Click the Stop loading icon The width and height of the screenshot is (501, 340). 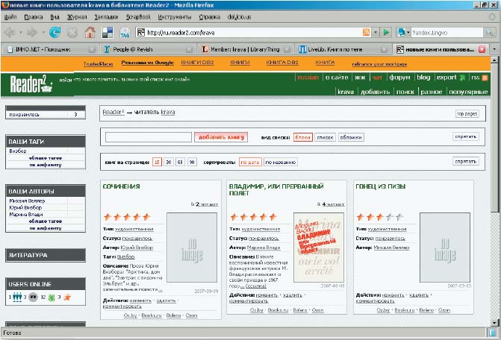[72, 32]
